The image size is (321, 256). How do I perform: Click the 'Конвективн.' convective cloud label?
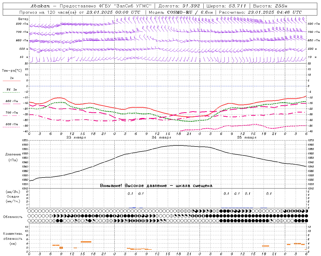(13, 234)
